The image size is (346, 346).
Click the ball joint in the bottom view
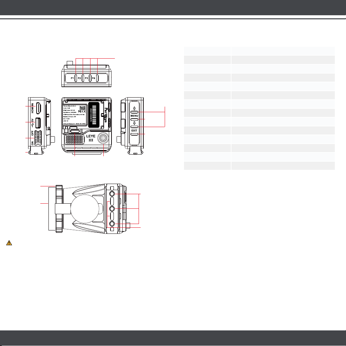click(84, 209)
